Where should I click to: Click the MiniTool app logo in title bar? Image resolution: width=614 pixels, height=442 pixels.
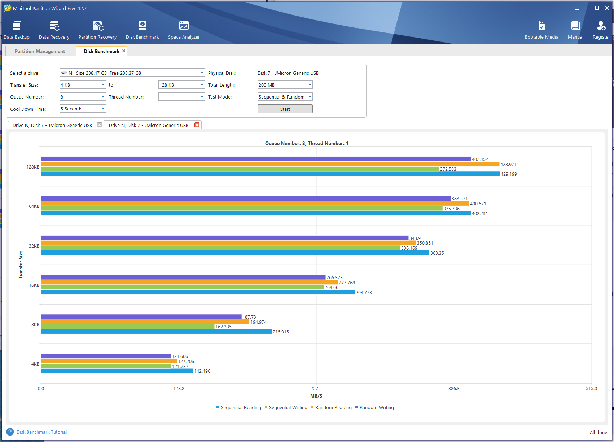click(x=7, y=8)
